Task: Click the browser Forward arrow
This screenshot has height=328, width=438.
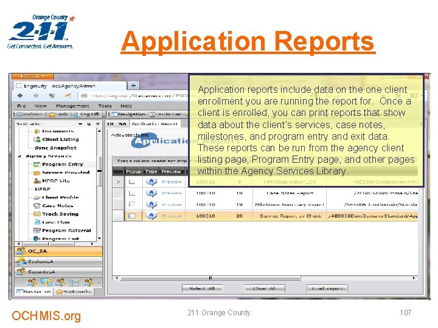Action: 36,96
